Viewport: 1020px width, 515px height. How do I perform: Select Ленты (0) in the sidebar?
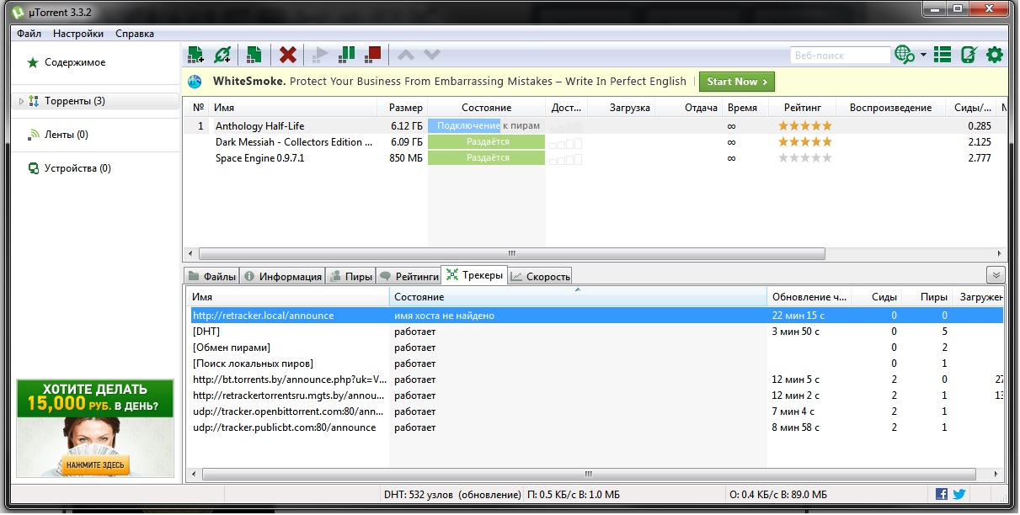(66, 135)
